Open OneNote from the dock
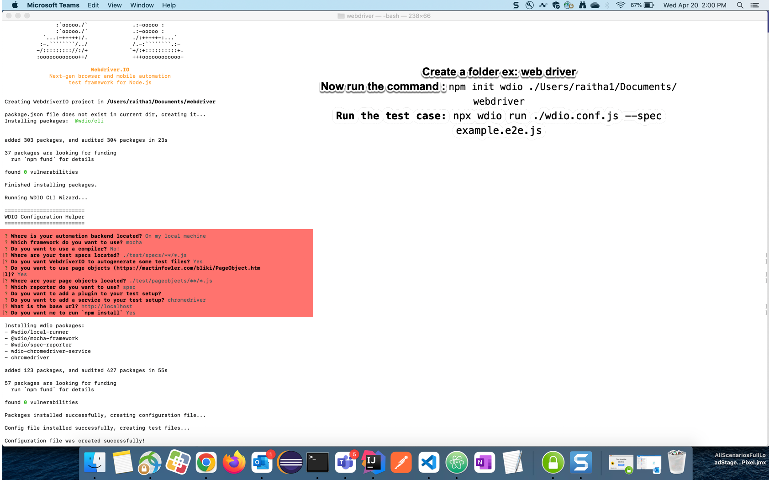 [485, 463]
